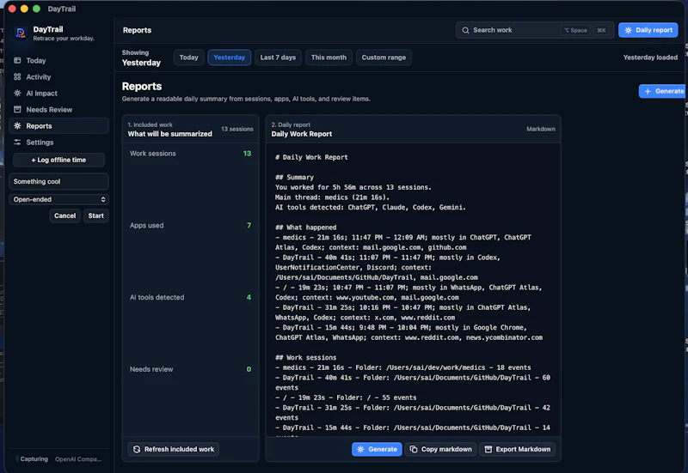Image resolution: width=688 pixels, height=473 pixels.
Task: Start the offline time session
Action: (x=96, y=215)
